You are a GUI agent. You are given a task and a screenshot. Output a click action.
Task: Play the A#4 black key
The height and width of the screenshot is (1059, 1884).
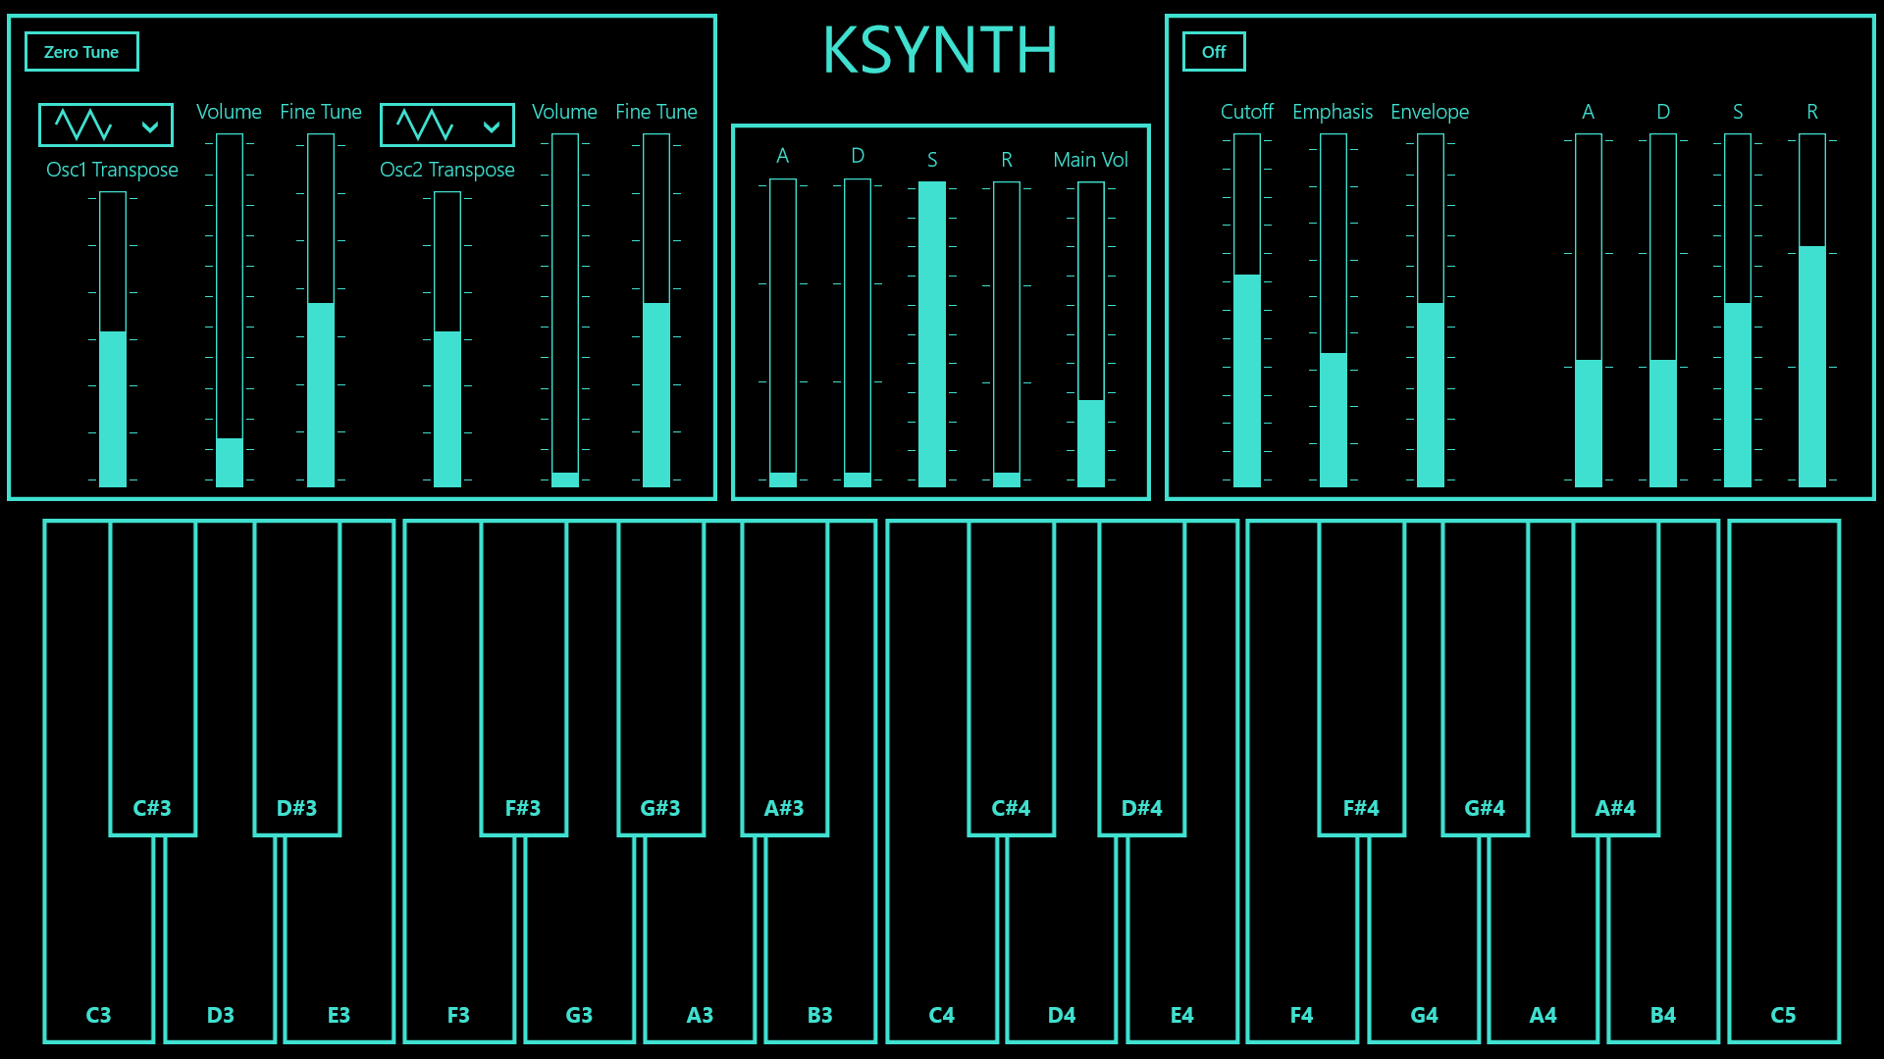(x=1615, y=677)
